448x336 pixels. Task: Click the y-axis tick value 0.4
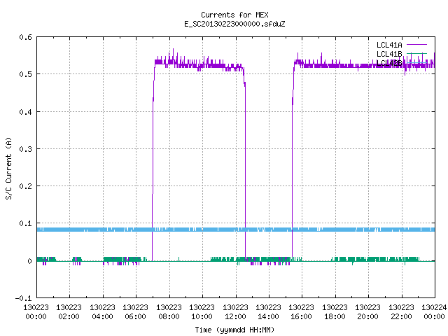pyautogui.click(x=25, y=112)
